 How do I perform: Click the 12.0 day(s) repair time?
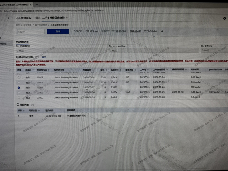(196, 87)
